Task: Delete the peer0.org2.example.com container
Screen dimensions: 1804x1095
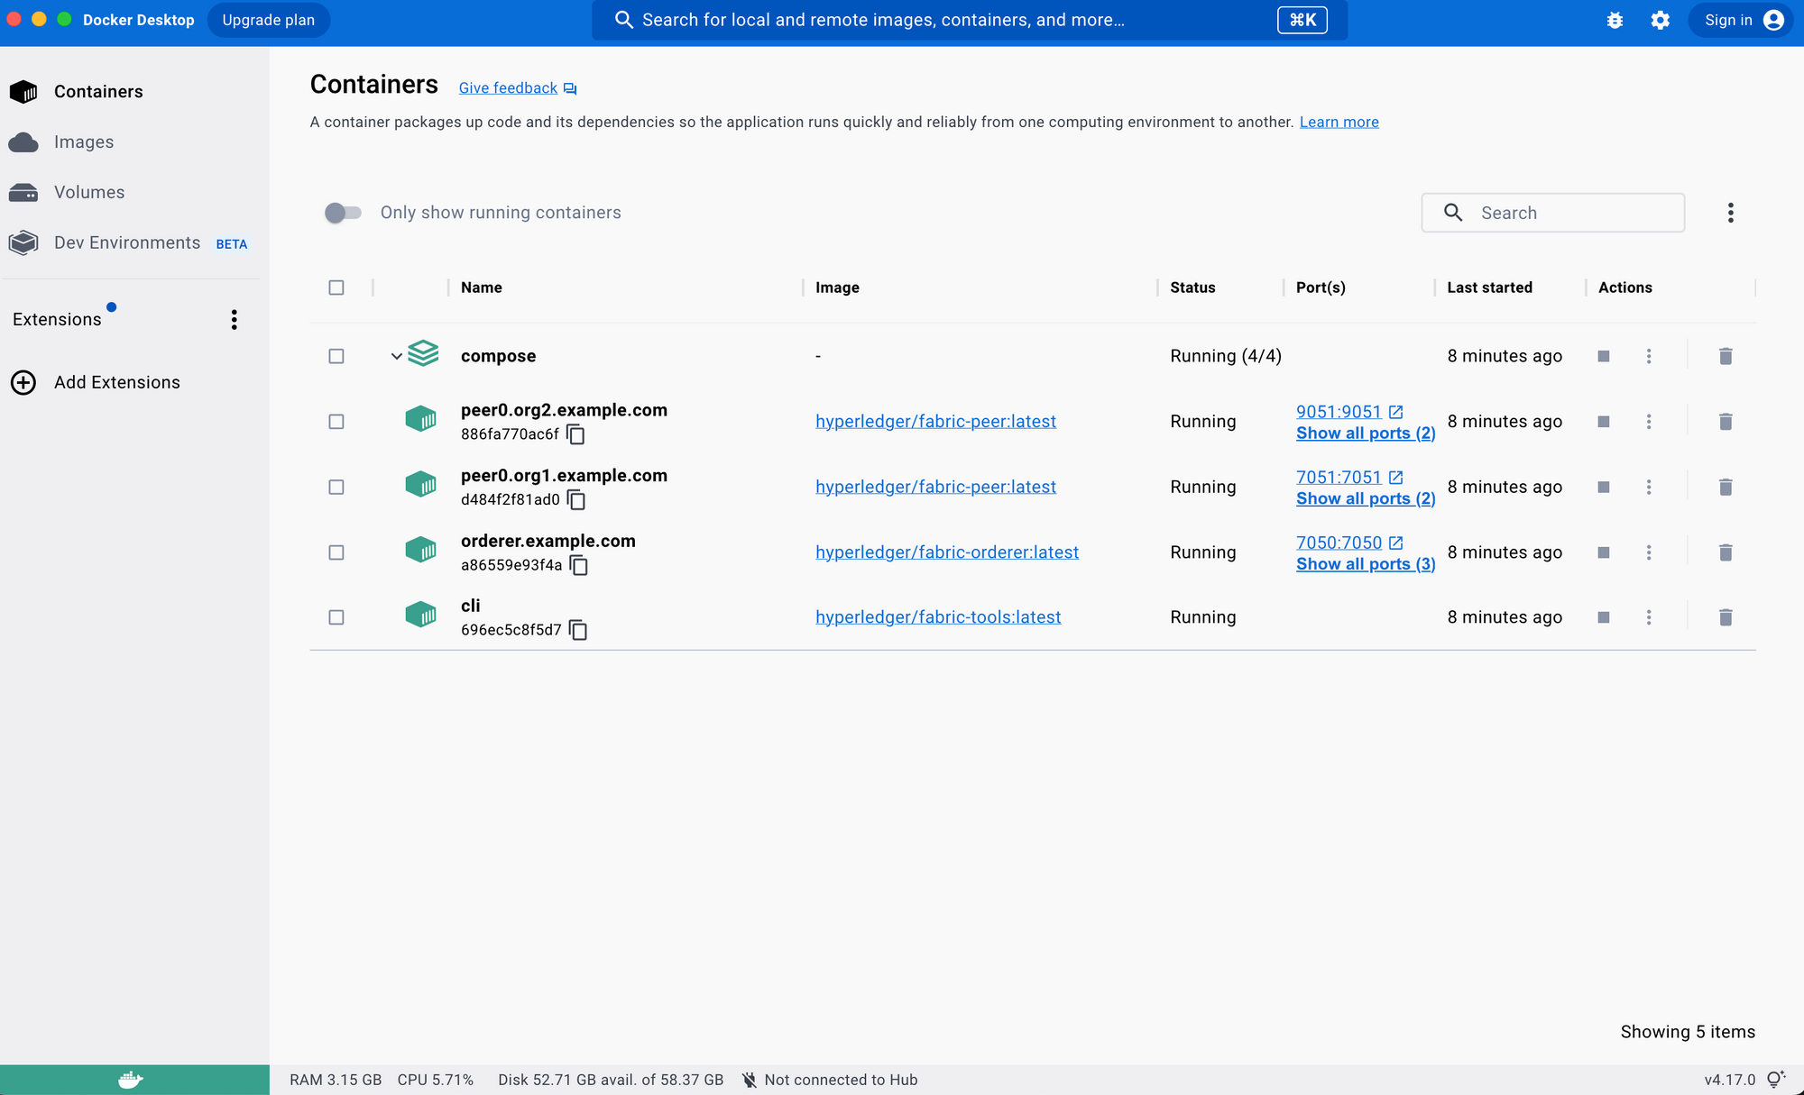Action: pyautogui.click(x=1726, y=422)
